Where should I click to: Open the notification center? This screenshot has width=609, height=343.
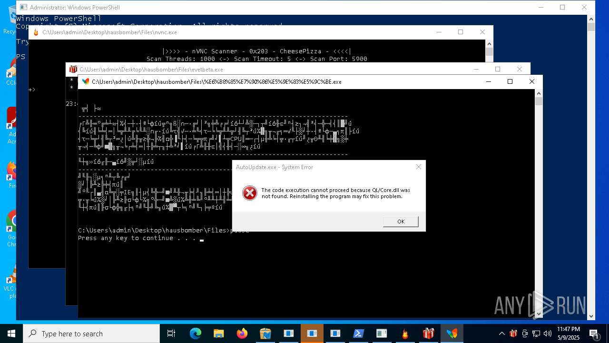594,333
